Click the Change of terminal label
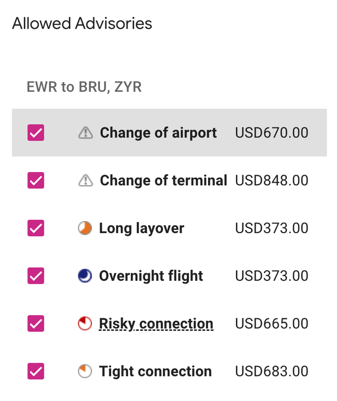337x401 pixels. coord(164,180)
